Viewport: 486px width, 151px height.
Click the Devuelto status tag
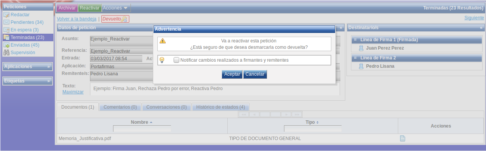(115, 19)
